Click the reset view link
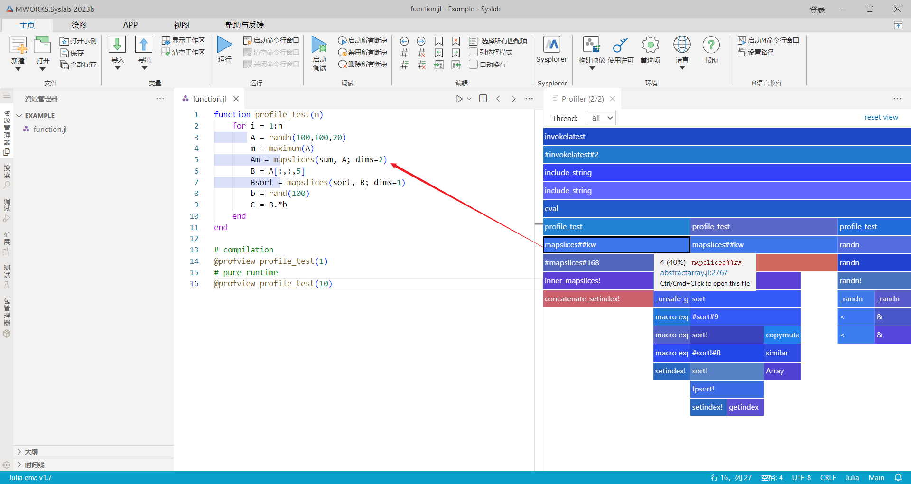The height and width of the screenshot is (484, 911). pyautogui.click(x=881, y=117)
